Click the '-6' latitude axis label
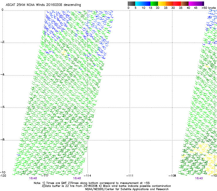 pos(2,107)
